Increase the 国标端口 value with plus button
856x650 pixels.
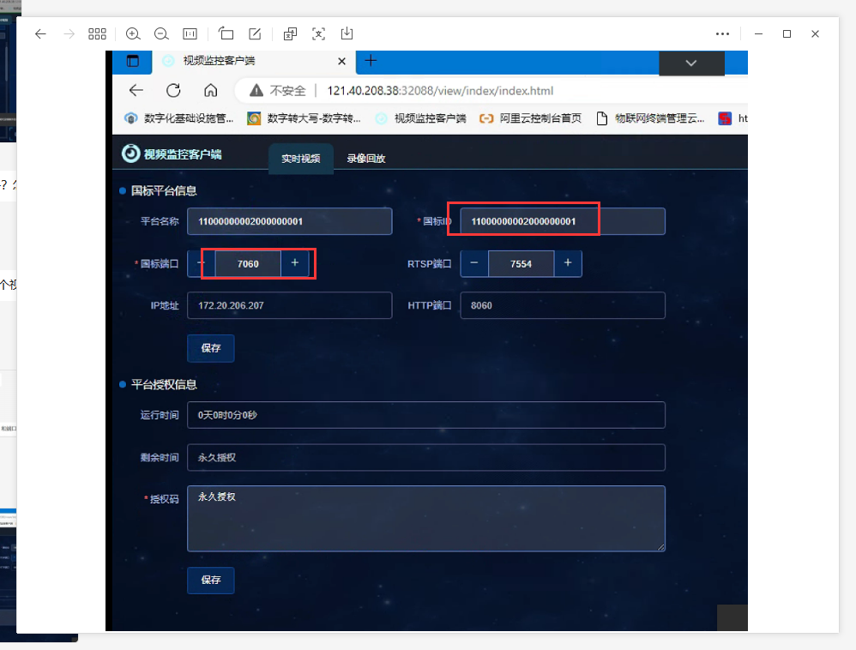coord(294,263)
